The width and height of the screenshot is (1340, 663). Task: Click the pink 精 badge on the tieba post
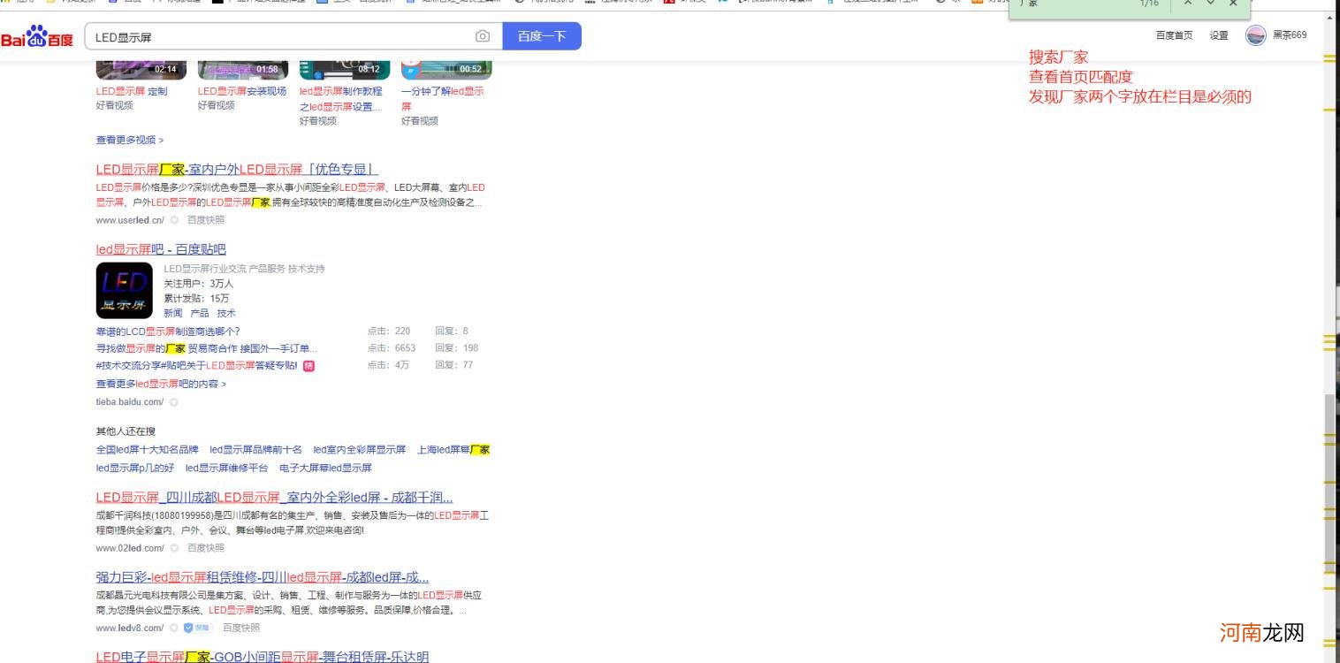tap(308, 365)
